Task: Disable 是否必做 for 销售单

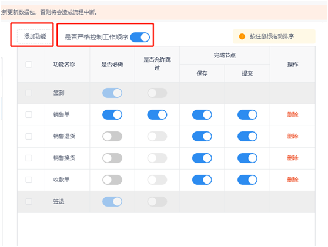Action: tap(112, 114)
